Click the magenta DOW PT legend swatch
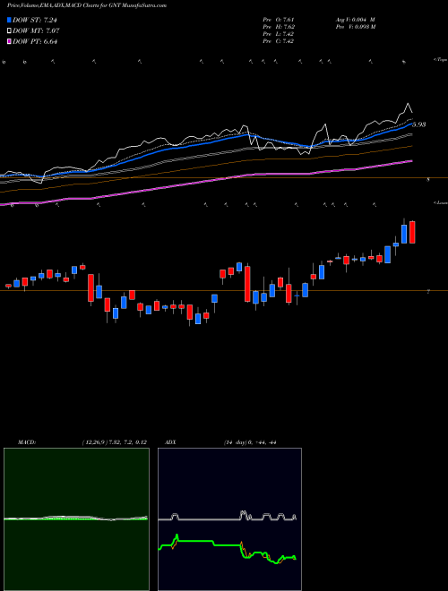Image resolution: width=448 pixels, height=591 pixels. click(x=9, y=41)
